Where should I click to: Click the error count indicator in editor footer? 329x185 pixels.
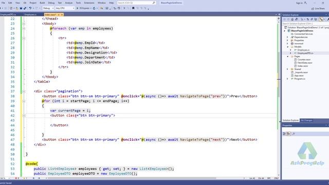point(17,178)
